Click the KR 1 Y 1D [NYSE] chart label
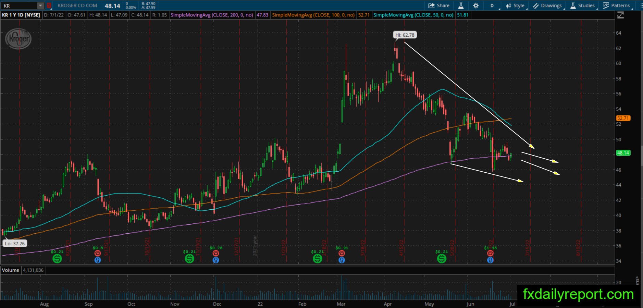Image resolution: width=643 pixels, height=308 pixels. (x=21, y=15)
